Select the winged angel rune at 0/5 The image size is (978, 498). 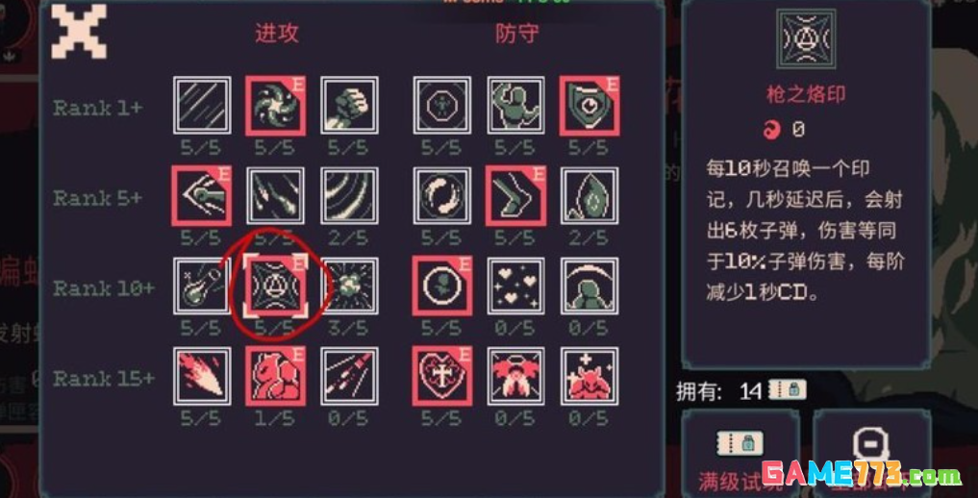[515, 376]
